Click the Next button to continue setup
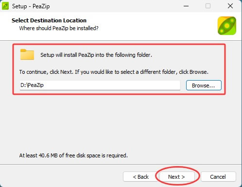 [176, 177]
